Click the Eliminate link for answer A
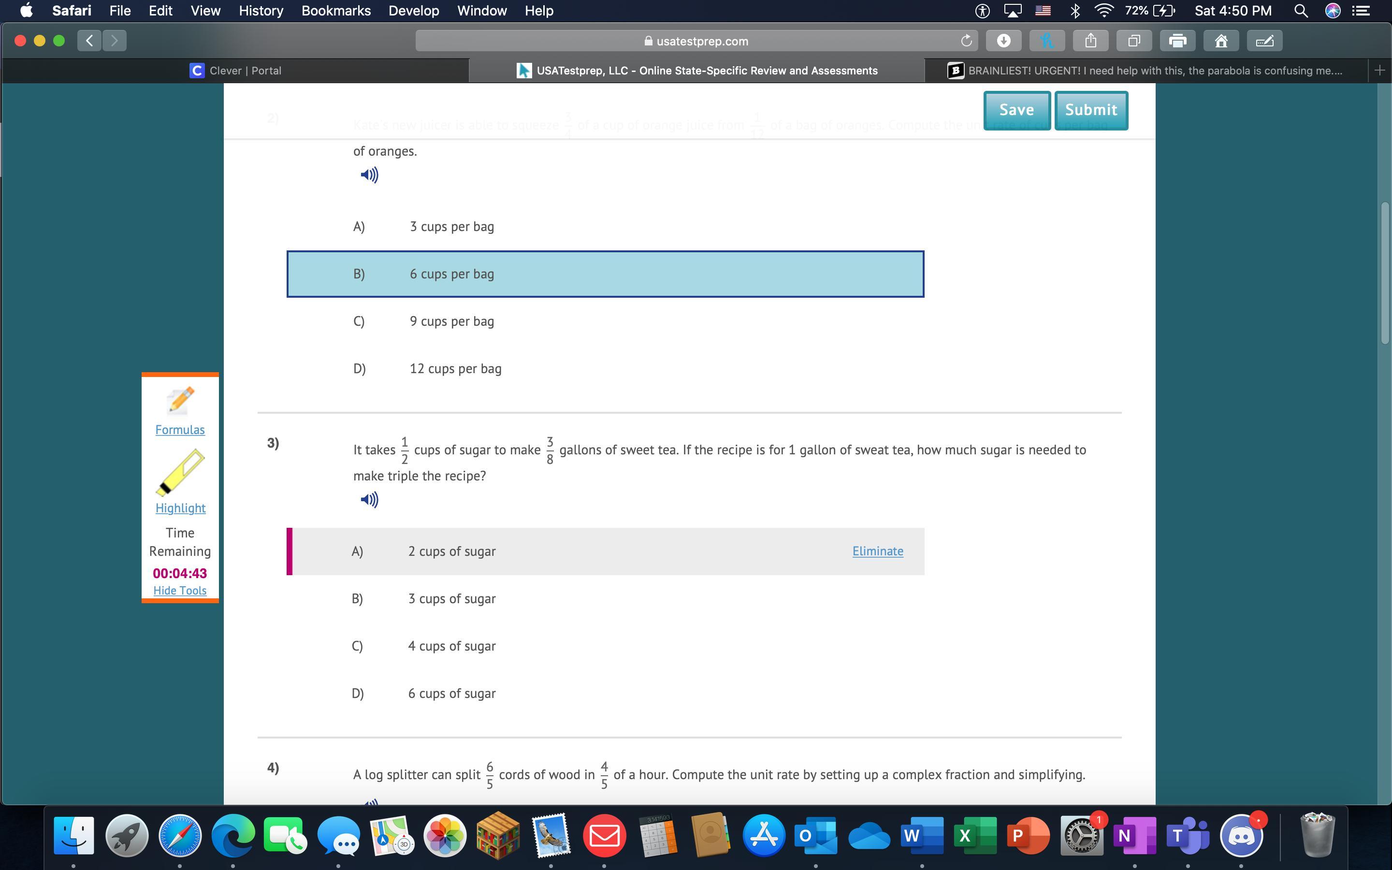The width and height of the screenshot is (1392, 870). click(877, 551)
